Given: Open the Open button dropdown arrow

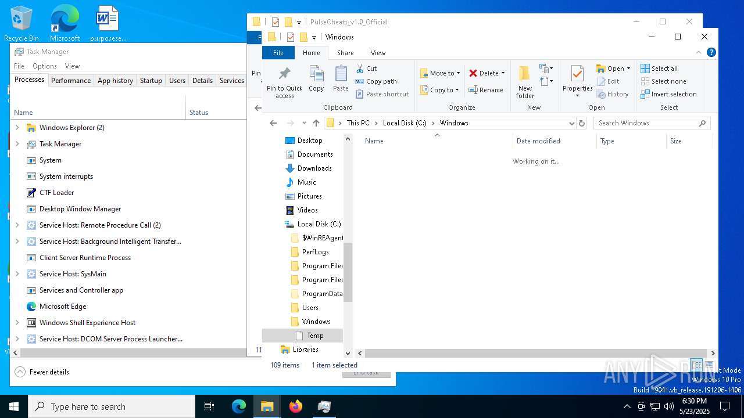Looking at the screenshot, I should point(628,69).
